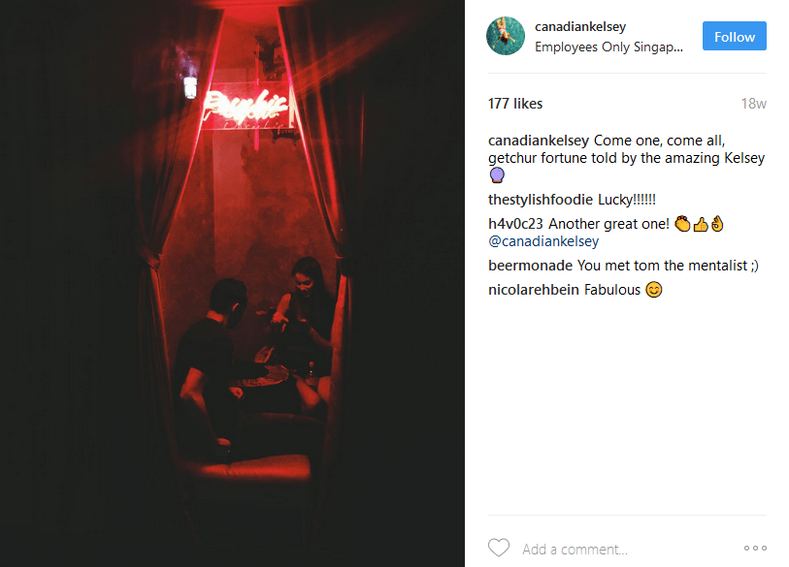Click the clapping hands emoji in the comment

click(682, 224)
